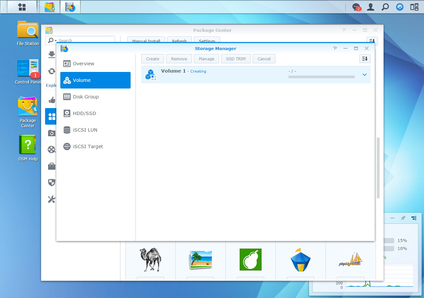Go to iSCSI LUN section

(95, 130)
